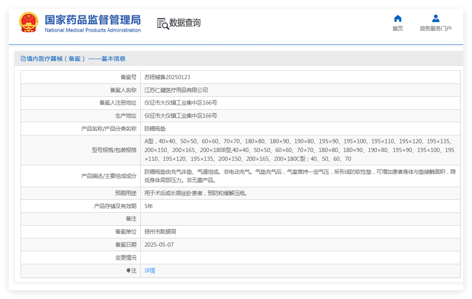Open the 详情 link
Viewport: 472px width, 299px height.
[x=150, y=271]
